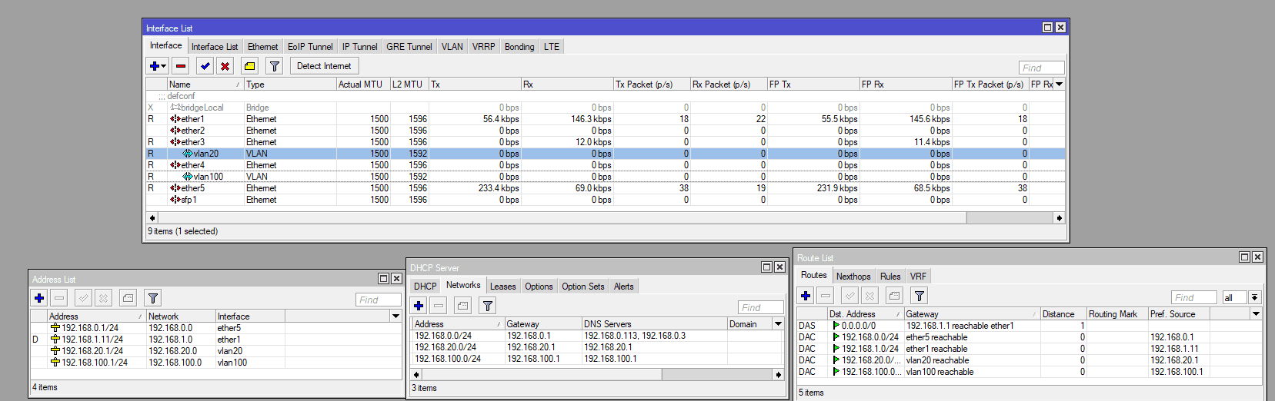Image resolution: width=1275 pixels, height=401 pixels.
Task: Click the yellow comment icon in Interface List
Action: tap(249, 66)
